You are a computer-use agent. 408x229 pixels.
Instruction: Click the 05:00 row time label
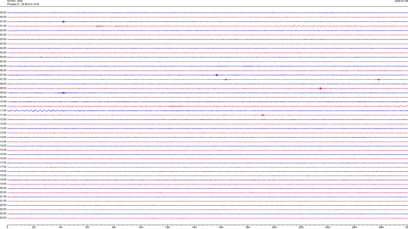(3, 57)
